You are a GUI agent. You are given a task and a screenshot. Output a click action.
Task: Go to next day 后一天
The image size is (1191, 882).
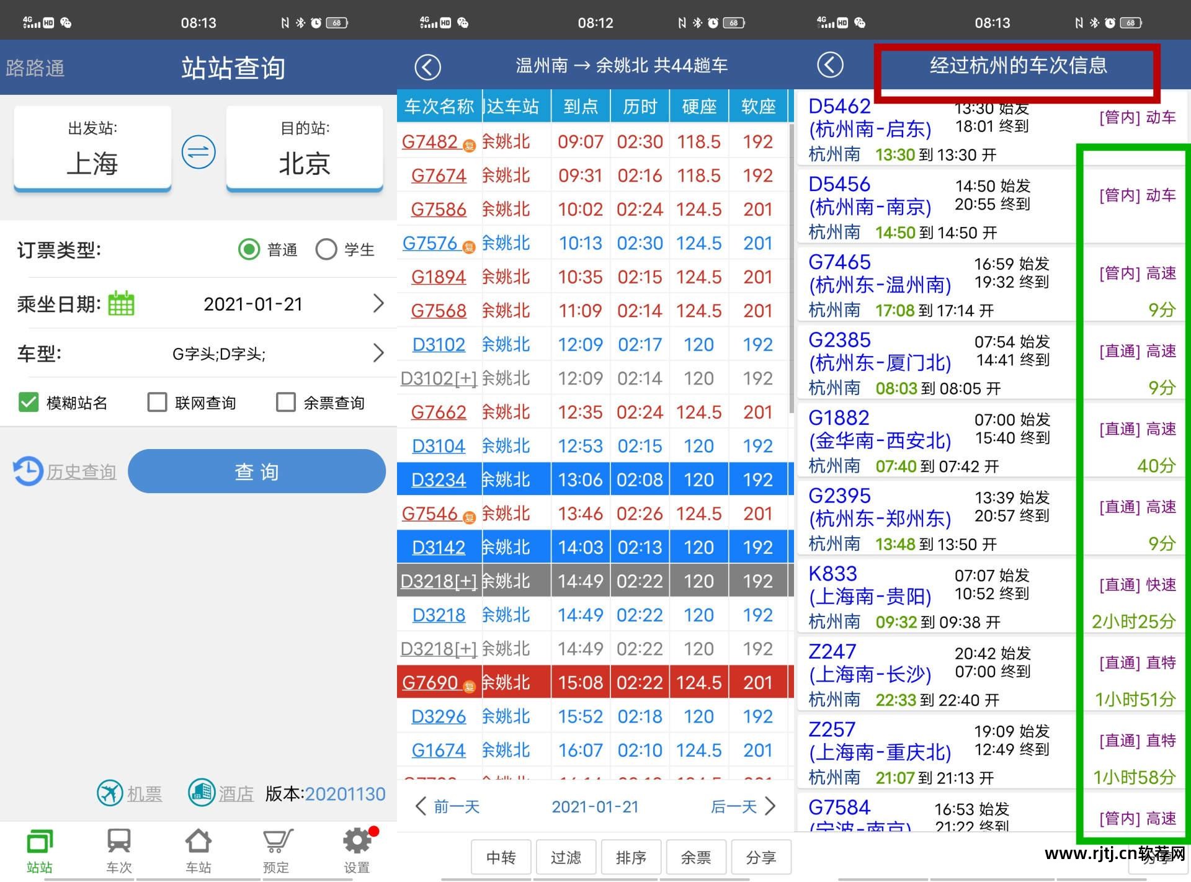click(743, 806)
